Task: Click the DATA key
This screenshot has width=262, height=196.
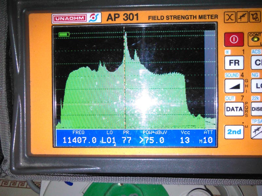Action: [x=234, y=109]
